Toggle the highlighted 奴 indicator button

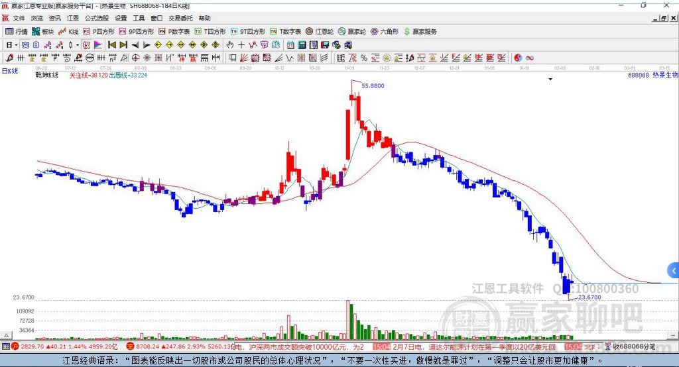[87, 45]
